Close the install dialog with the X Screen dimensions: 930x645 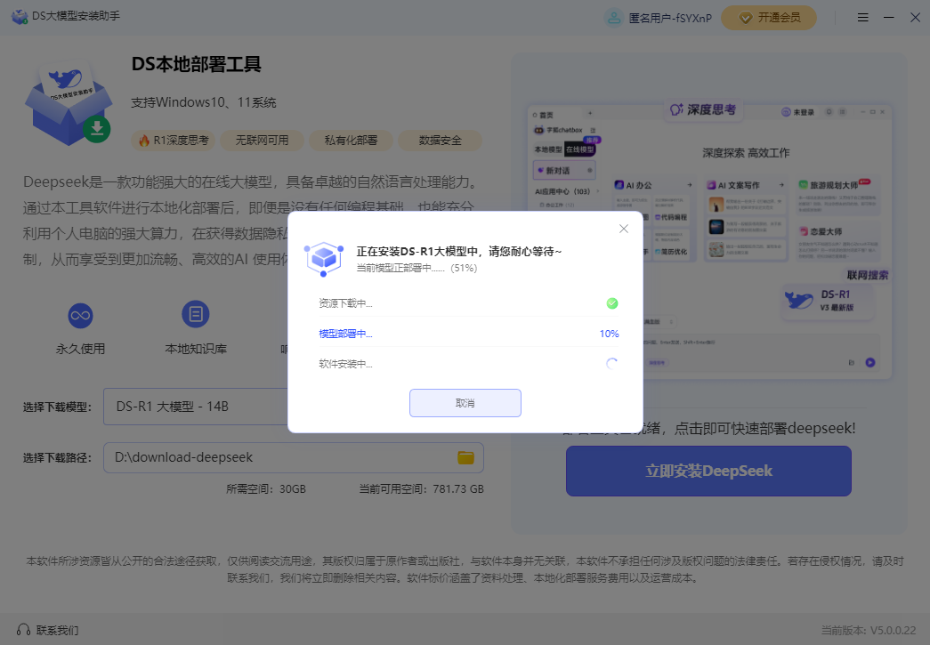click(x=623, y=229)
